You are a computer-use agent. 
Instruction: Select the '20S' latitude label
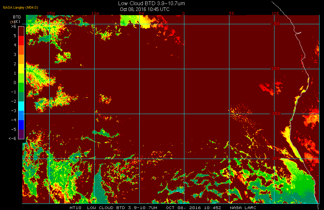[x=276, y=159]
